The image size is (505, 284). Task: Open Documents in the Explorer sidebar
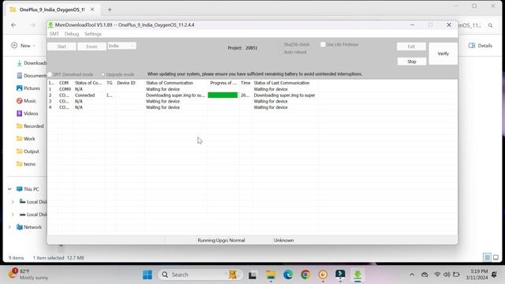coord(32,76)
